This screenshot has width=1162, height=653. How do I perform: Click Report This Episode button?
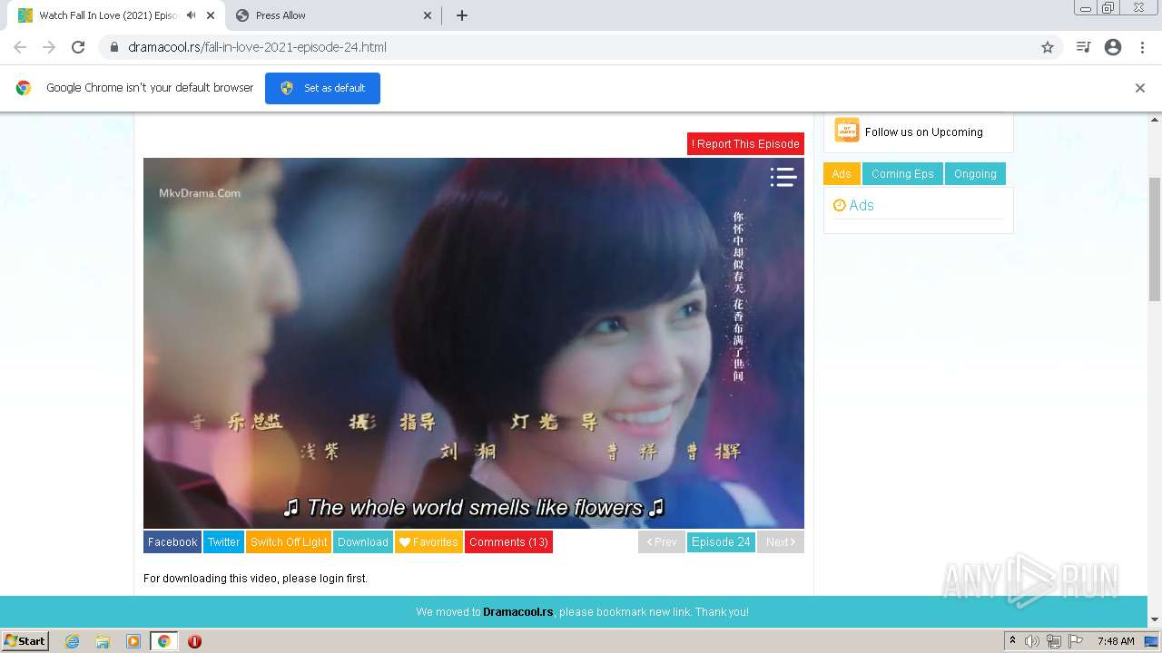[x=745, y=143]
